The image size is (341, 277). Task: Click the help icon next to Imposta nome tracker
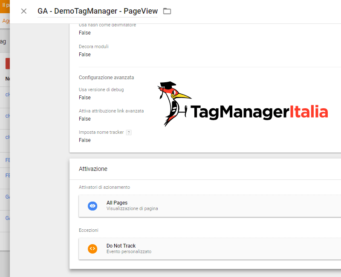[129, 133]
